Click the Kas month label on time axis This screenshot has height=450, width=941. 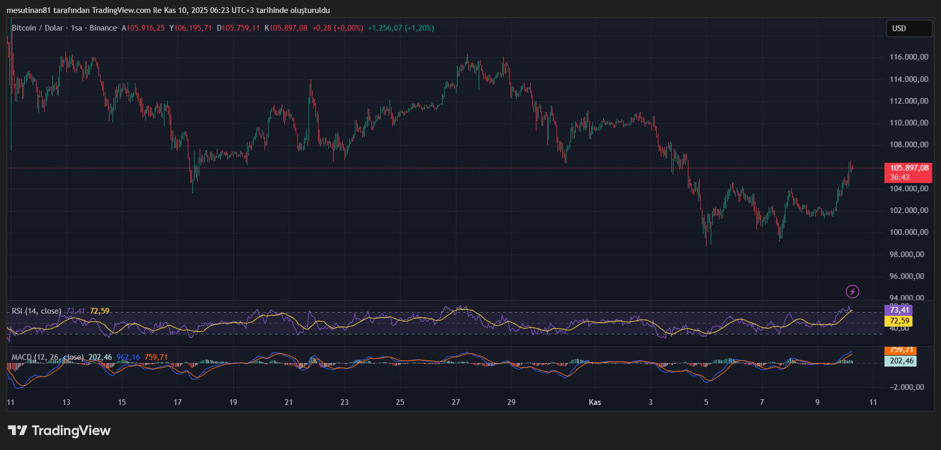click(594, 402)
